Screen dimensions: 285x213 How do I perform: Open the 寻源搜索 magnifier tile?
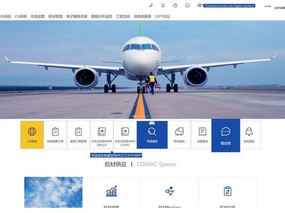point(152,135)
